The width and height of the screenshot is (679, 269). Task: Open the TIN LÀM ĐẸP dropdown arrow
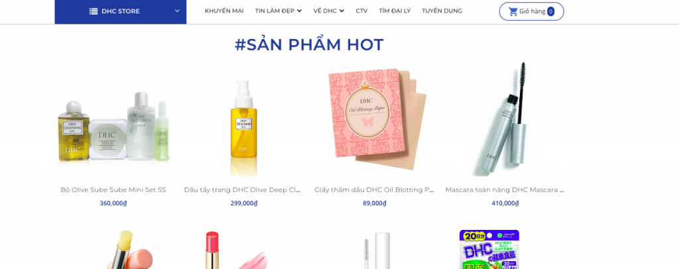(x=299, y=11)
